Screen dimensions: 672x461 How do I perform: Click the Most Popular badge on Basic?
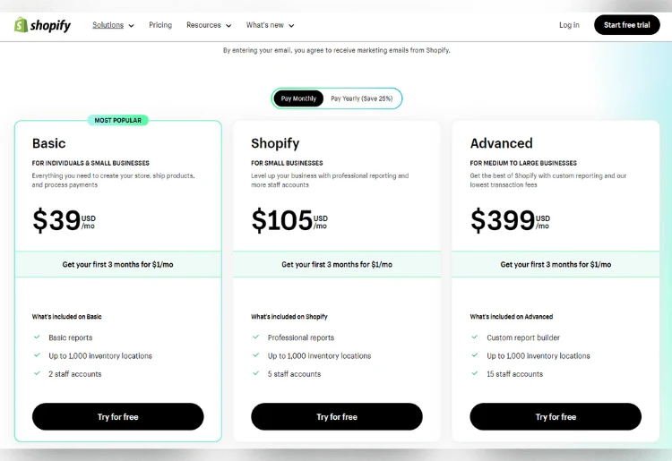[x=118, y=120]
